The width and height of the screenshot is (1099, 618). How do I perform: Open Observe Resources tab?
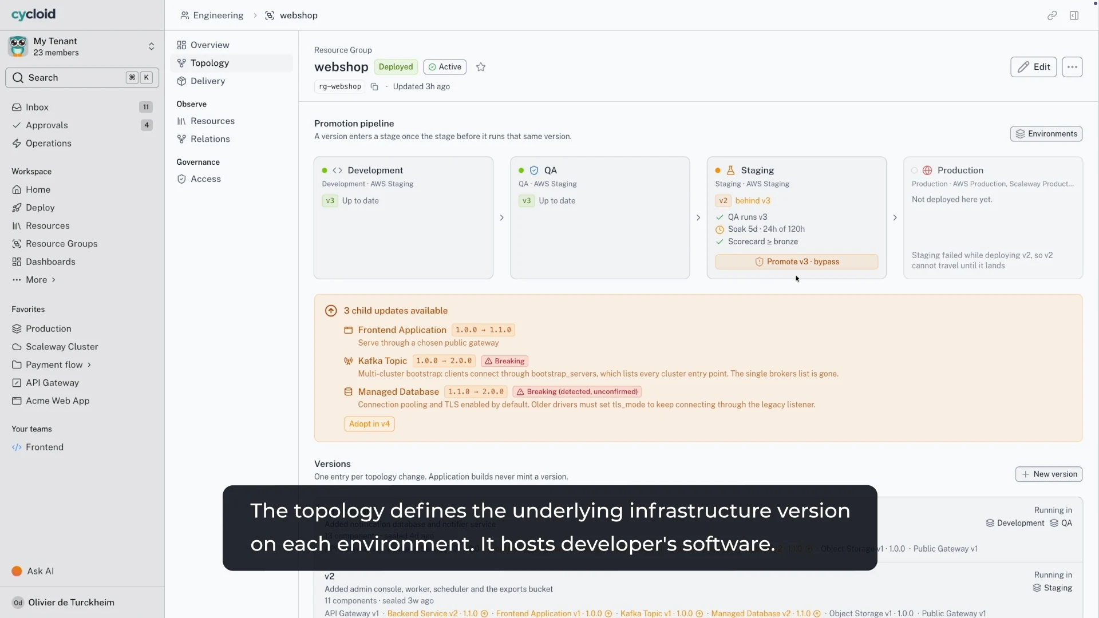click(232, 121)
